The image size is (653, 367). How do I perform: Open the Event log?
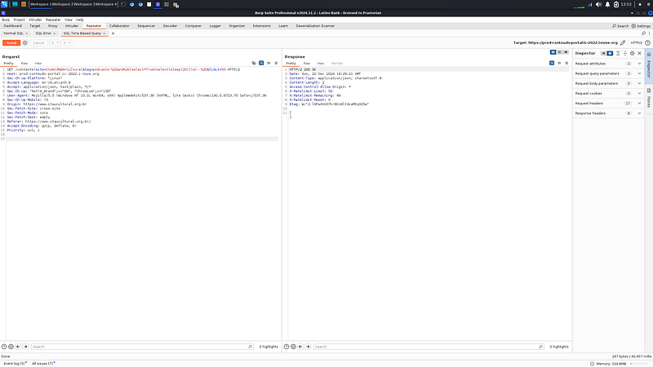(x=15, y=364)
